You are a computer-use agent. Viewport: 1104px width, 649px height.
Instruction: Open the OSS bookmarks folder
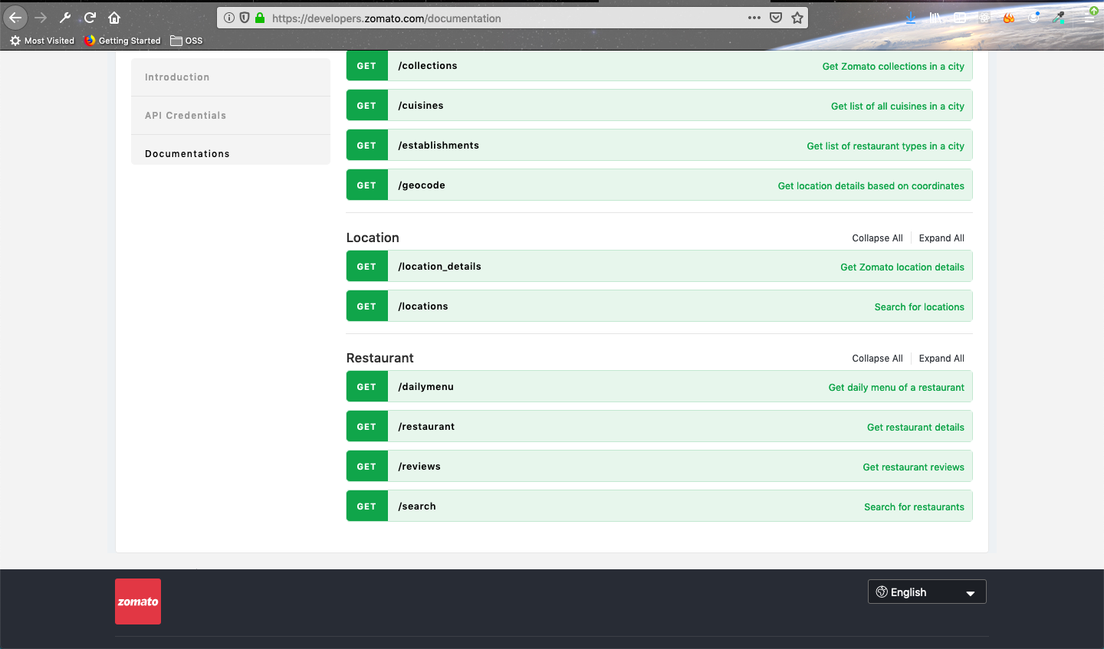pyautogui.click(x=186, y=41)
